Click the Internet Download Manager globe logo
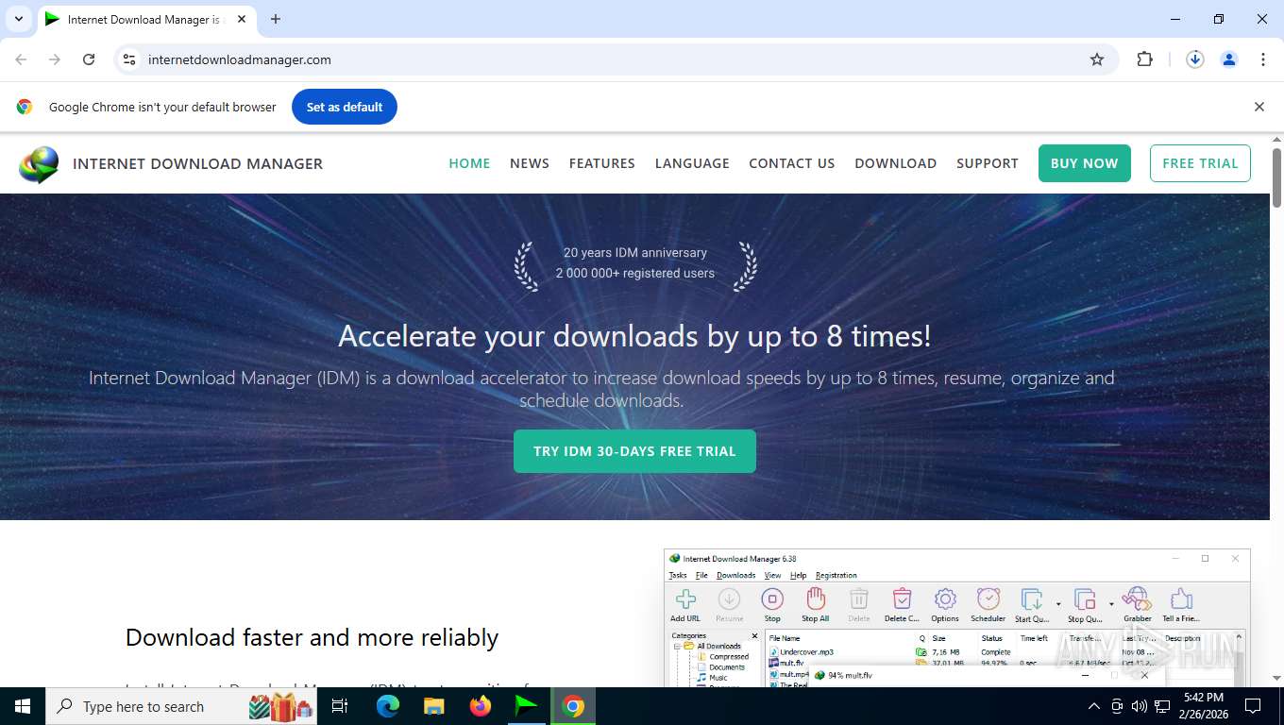This screenshot has height=725, width=1284. click(40, 163)
